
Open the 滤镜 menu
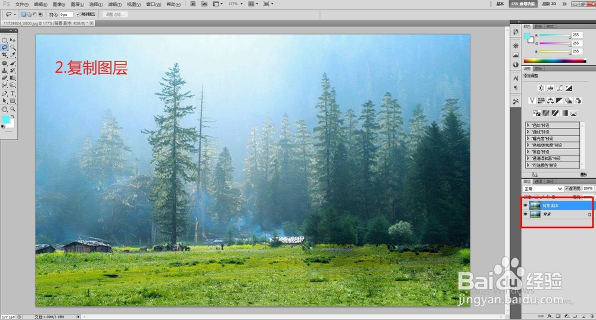click(x=114, y=4)
